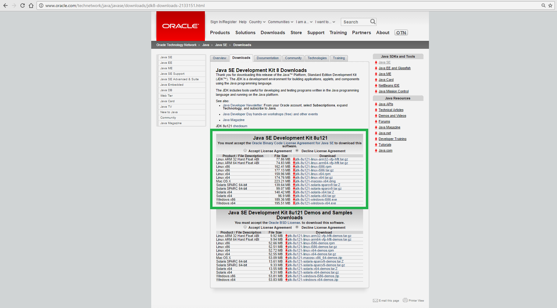Open the Products menu
The height and width of the screenshot is (308, 557).
pyautogui.click(x=220, y=33)
